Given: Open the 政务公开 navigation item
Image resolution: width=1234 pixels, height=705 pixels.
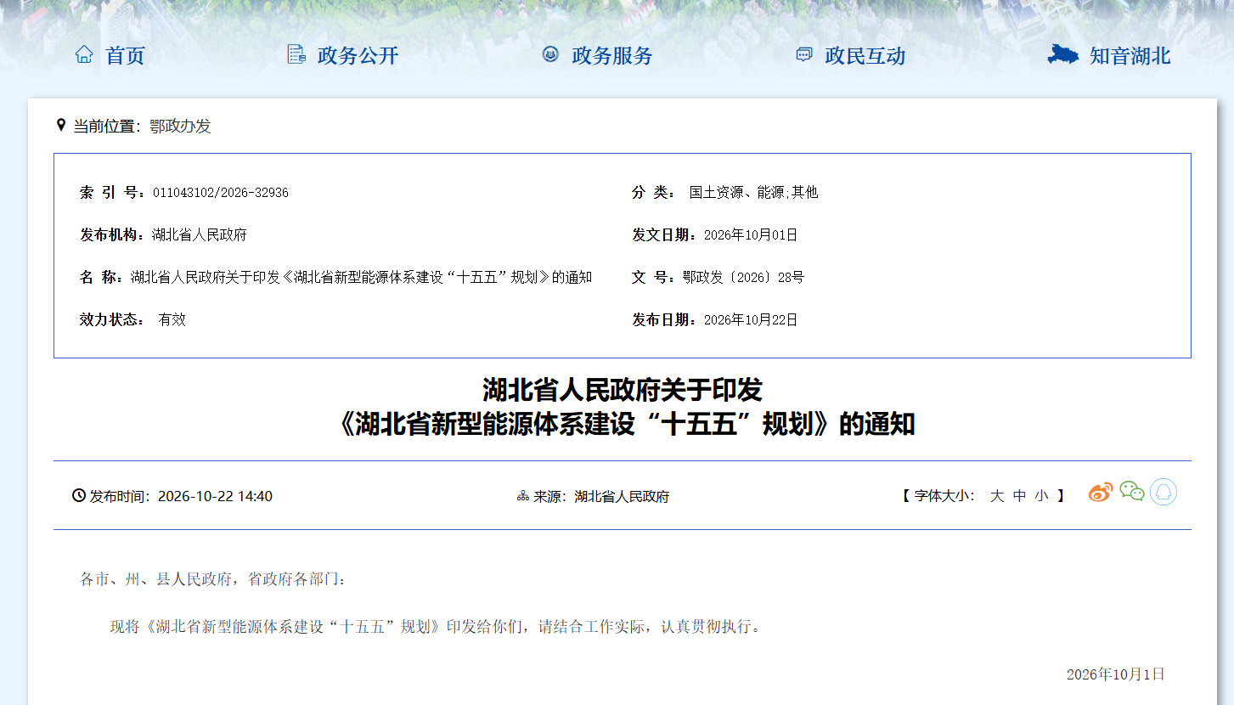Looking at the screenshot, I should click(x=358, y=56).
